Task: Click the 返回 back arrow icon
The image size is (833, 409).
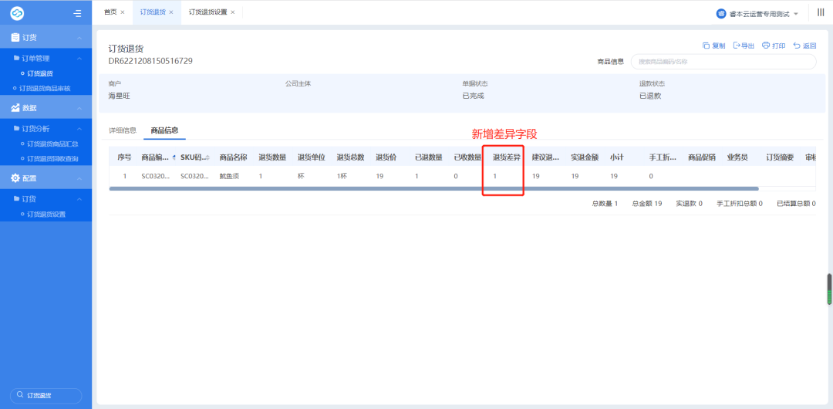Action: point(797,46)
